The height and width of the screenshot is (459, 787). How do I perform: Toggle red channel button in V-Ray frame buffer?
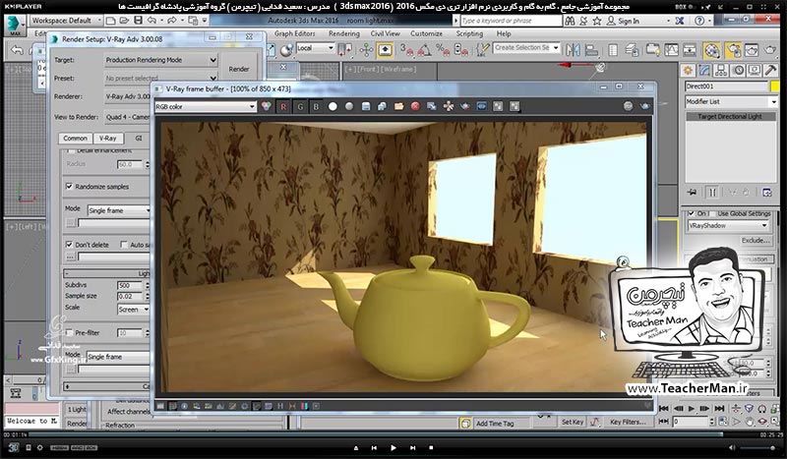tap(283, 106)
